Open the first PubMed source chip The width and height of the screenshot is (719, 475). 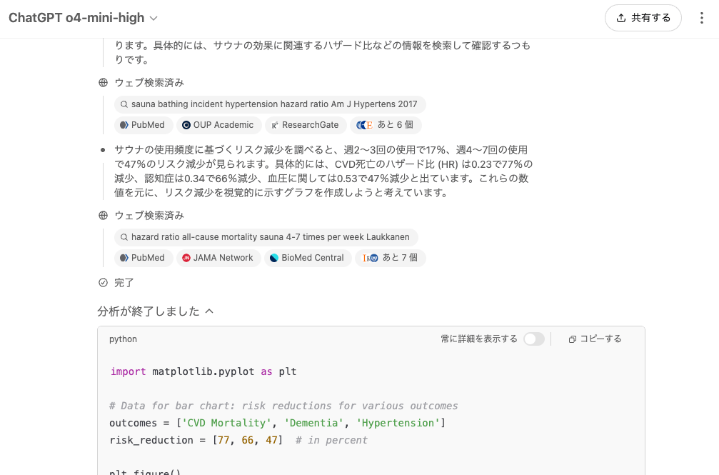pyautogui.click(x=143, y=125)
